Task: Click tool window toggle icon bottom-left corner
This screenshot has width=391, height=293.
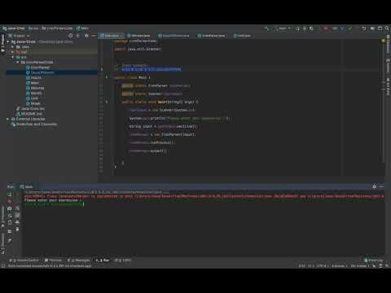Action: (x=3, y=266)
